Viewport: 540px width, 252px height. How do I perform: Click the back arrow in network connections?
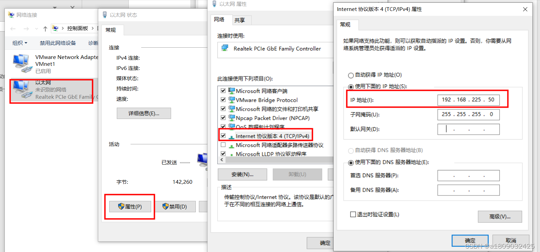(13, 29)
